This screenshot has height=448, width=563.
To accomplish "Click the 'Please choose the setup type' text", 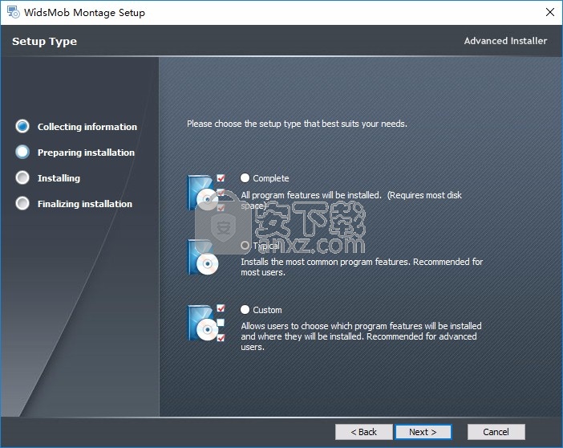I will pos(297,124).
